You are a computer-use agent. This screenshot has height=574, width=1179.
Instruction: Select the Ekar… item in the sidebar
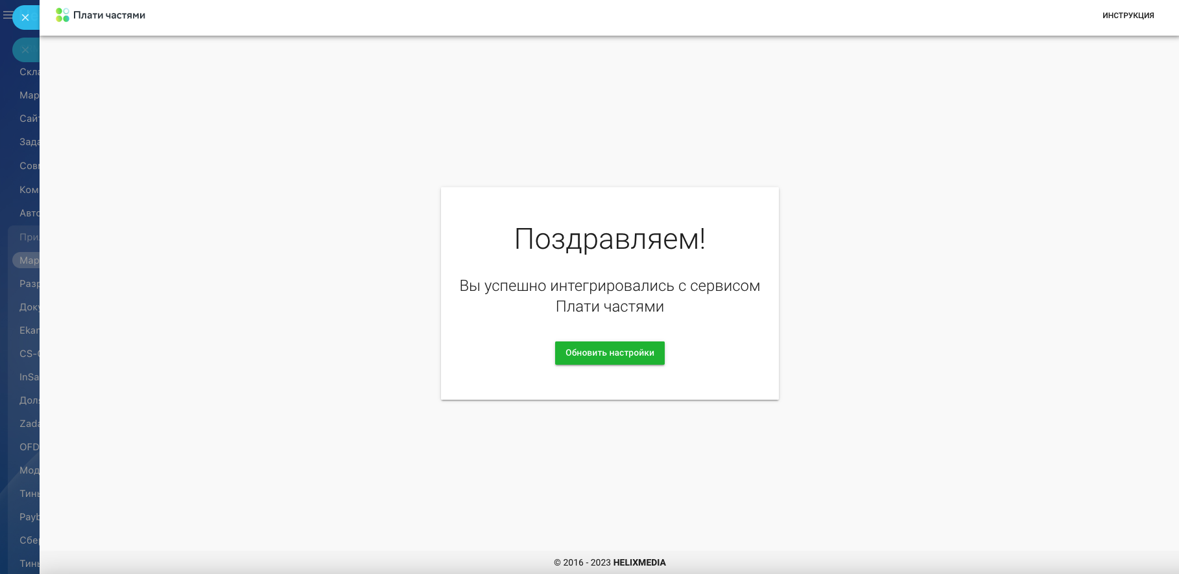coord(29,330)
